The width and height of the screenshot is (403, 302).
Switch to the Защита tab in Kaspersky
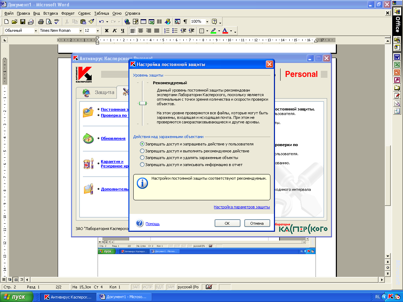pyautogui.click(x=97, y=92)
